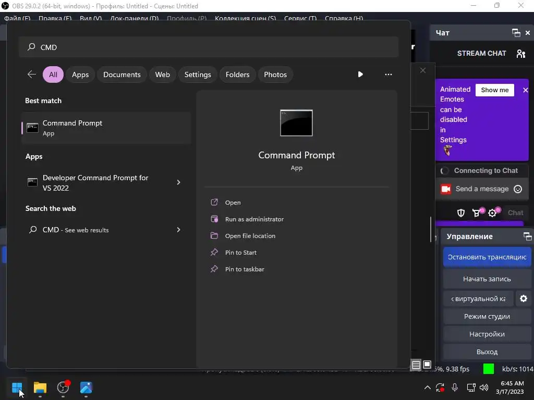Viewport: 534px width, 400px height.
Task: Open OBS Коллекция сцен menu
Action: click(245, 18)
